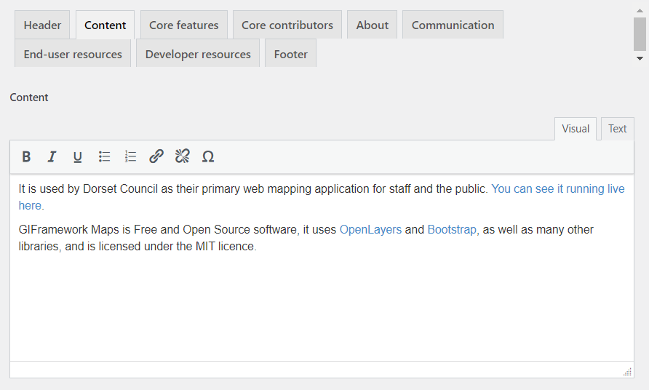Open the Communication tab

pos(453,25)
